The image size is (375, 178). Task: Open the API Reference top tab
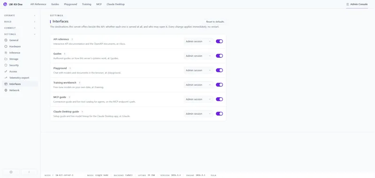coord(38,4)
